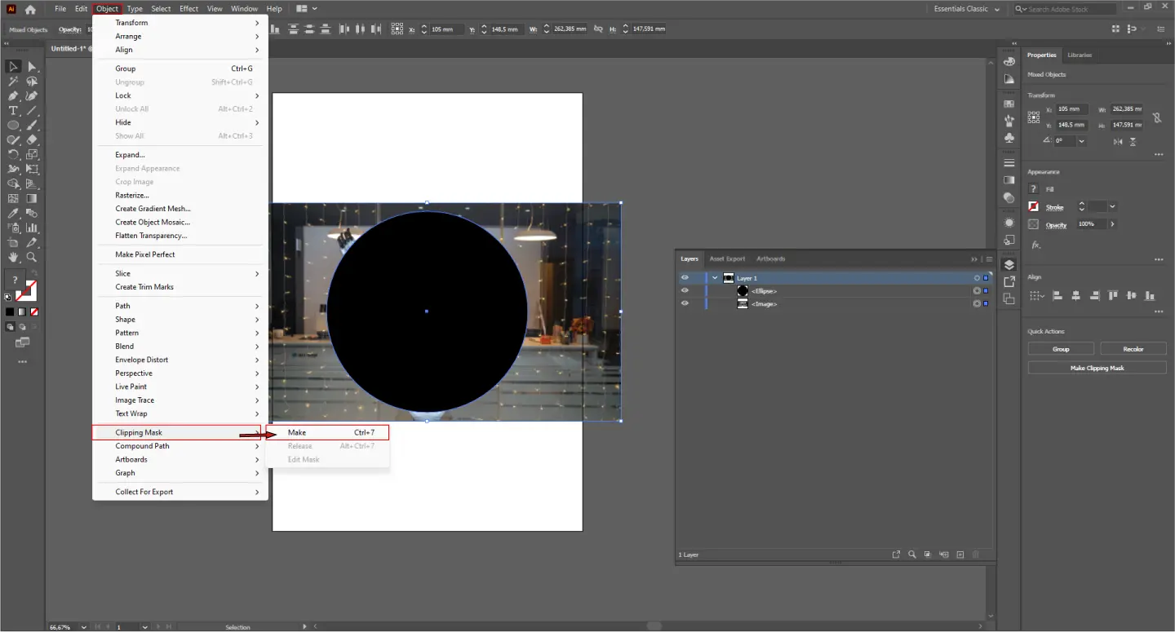Switch to the Asset Export tab
The image size is (1175, 632).
[727, 259]
